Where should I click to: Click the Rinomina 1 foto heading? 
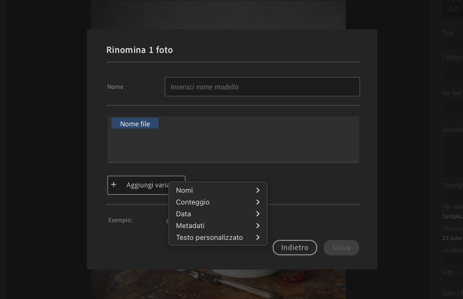[140, 50]
